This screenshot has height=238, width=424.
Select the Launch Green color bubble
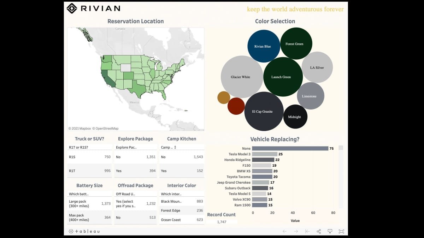[283, 77]
